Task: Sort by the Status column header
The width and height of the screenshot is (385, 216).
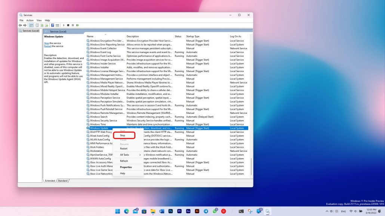Action: tap(179, 36)
